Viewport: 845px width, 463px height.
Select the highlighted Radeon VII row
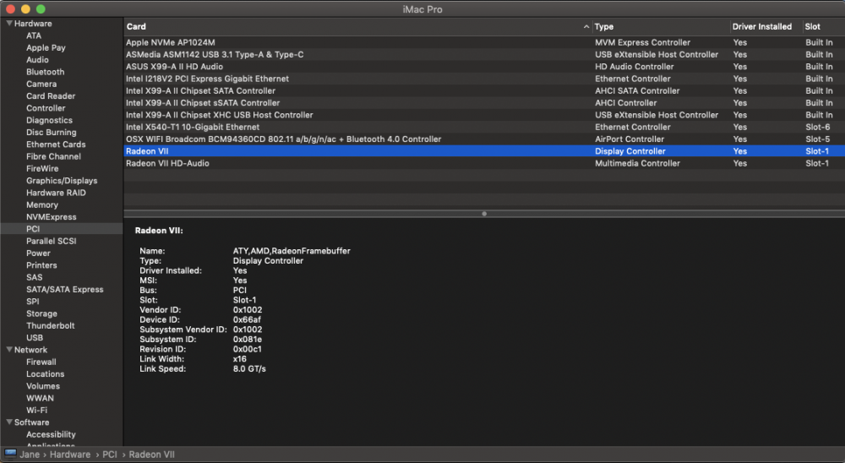pos(484,151)
